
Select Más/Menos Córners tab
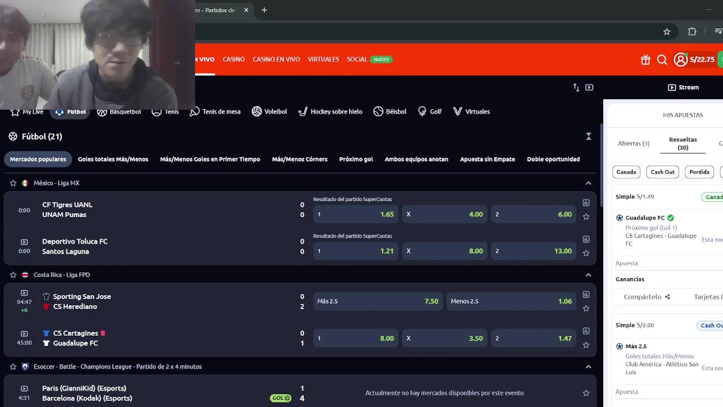coord(299,159)
